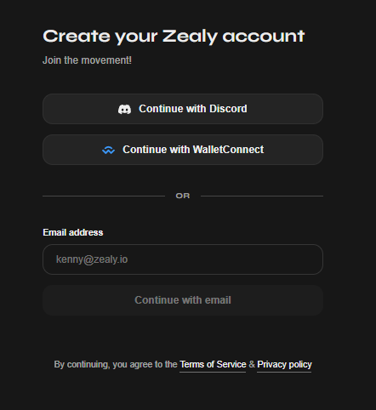This screenshot has width=376, height=410.
Task: Click the Discord logo icon
Action: click(x=124, y=109)
